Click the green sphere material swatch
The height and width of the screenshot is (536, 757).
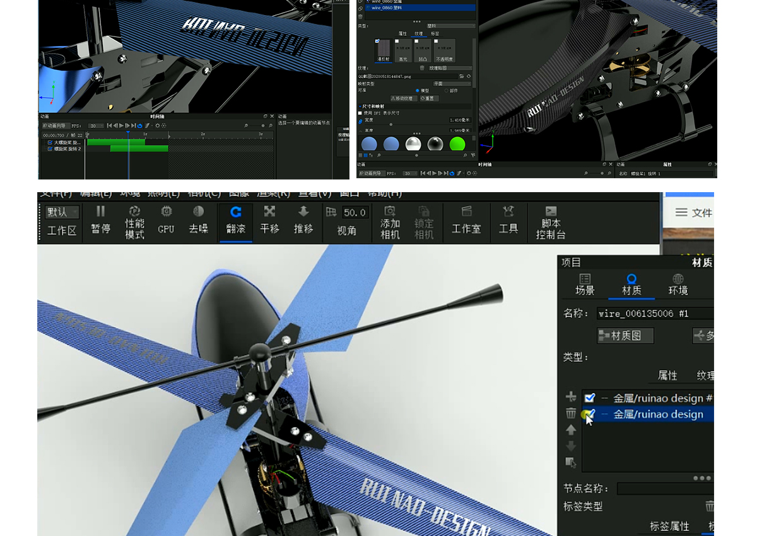click(457, 144)
